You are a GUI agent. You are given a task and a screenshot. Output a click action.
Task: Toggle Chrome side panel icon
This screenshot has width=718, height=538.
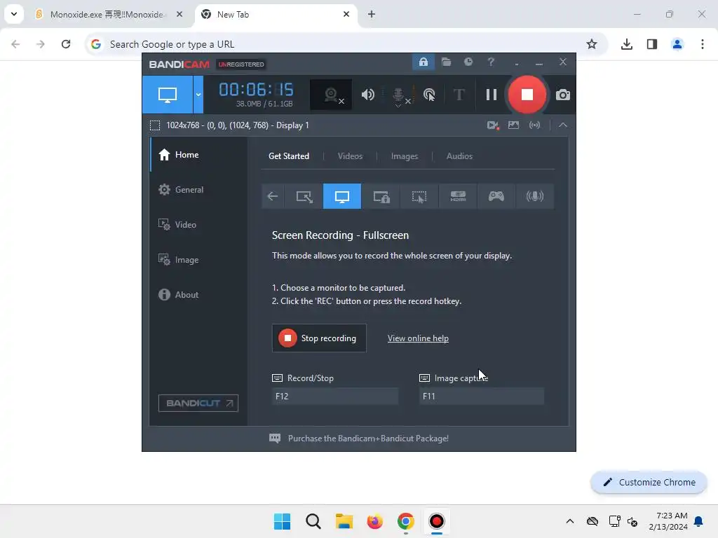pos(652,44)
